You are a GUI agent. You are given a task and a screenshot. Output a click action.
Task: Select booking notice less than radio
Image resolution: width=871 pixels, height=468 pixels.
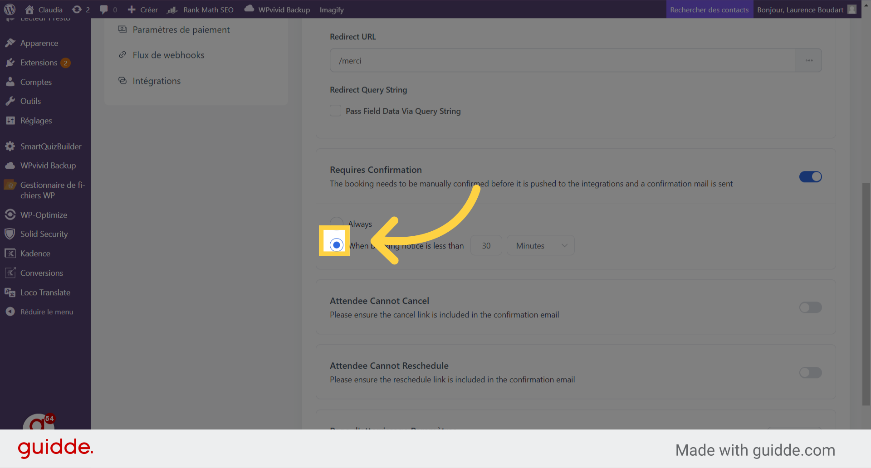tap(336, 245)
